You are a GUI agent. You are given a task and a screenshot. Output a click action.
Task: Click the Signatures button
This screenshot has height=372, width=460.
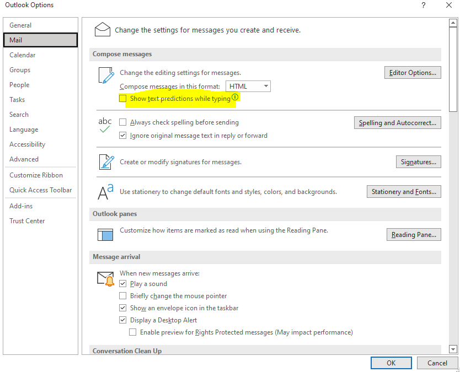pyautogui.click(x=418, y=162)
